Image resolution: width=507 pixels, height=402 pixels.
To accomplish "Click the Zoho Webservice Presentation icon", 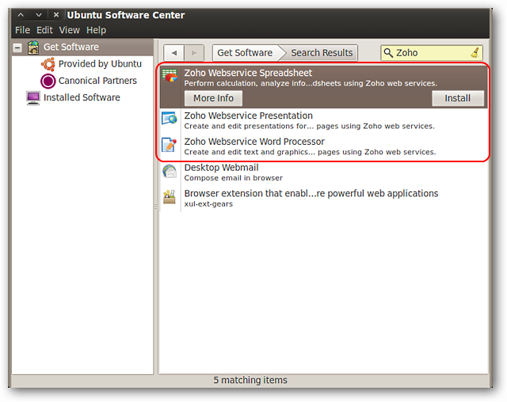I will tap(170, 119).
